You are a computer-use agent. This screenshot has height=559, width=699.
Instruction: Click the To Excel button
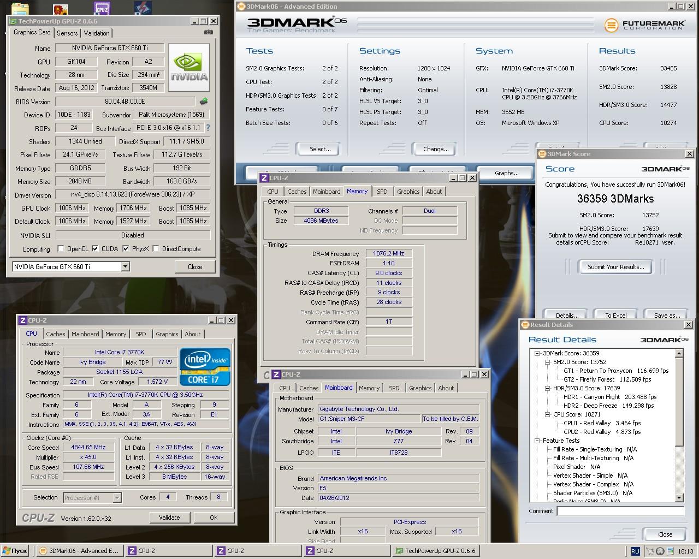coord(616,315)
